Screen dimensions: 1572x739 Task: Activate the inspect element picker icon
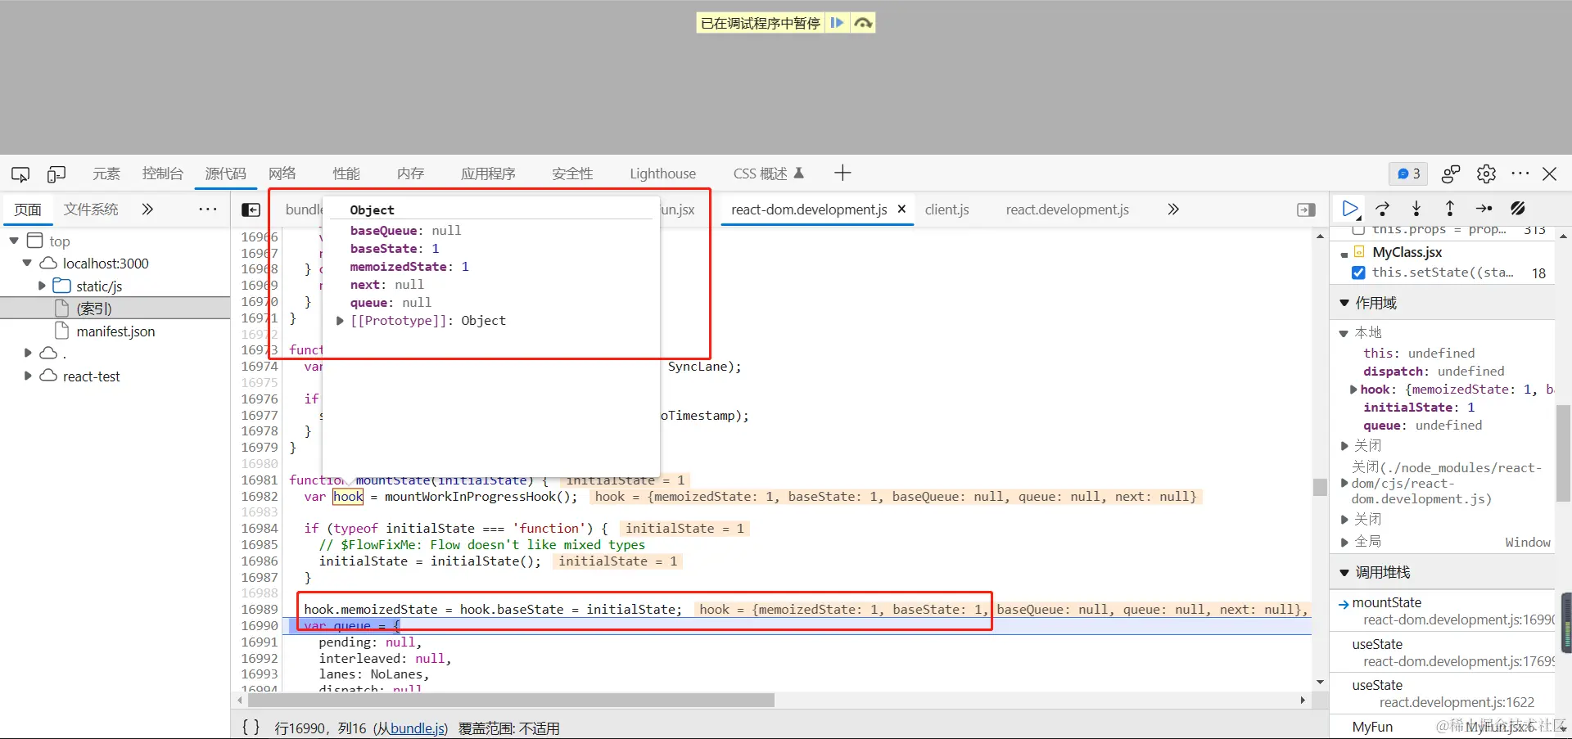click(20, 173)
